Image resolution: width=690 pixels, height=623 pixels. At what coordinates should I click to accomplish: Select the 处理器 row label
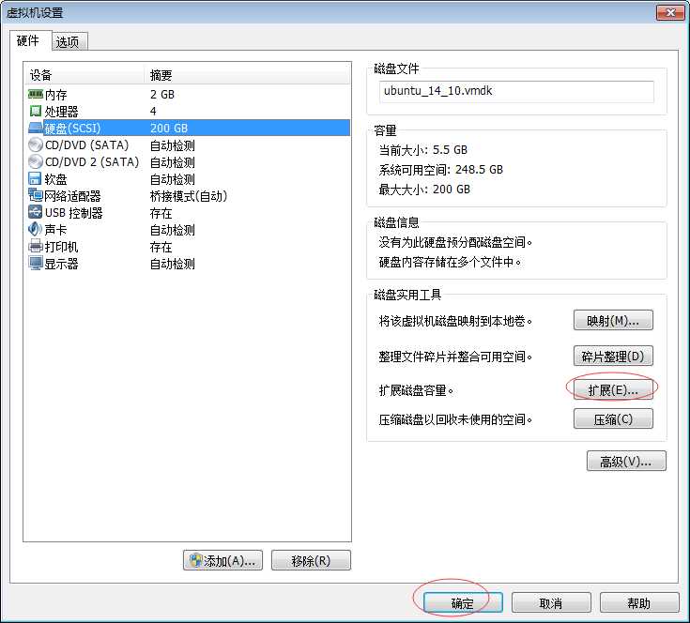click(61, 112)
